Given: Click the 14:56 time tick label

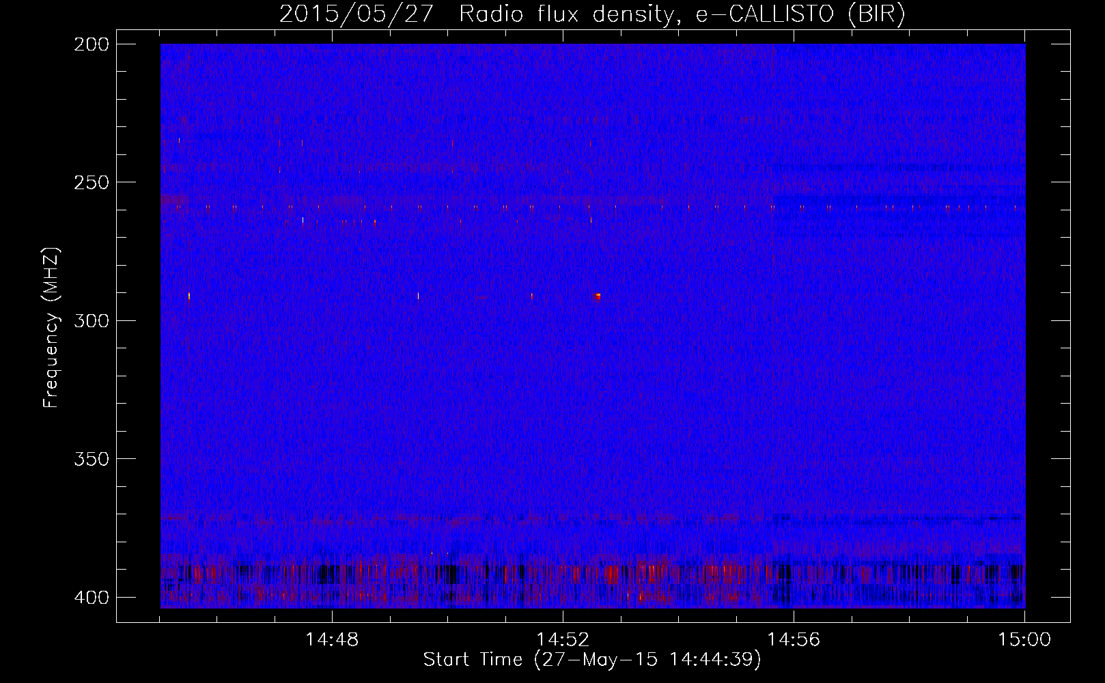Looking at the screenshot, I should pyautogui.click(x=794, y=640).
